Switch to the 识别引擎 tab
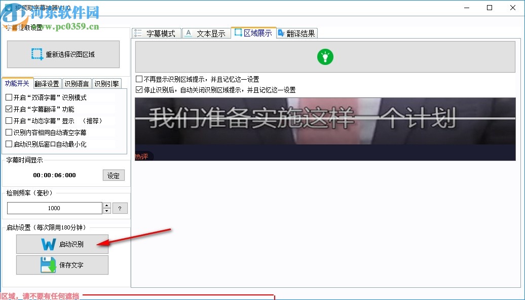This screenshot has height=300, width=525. point(106,83)
